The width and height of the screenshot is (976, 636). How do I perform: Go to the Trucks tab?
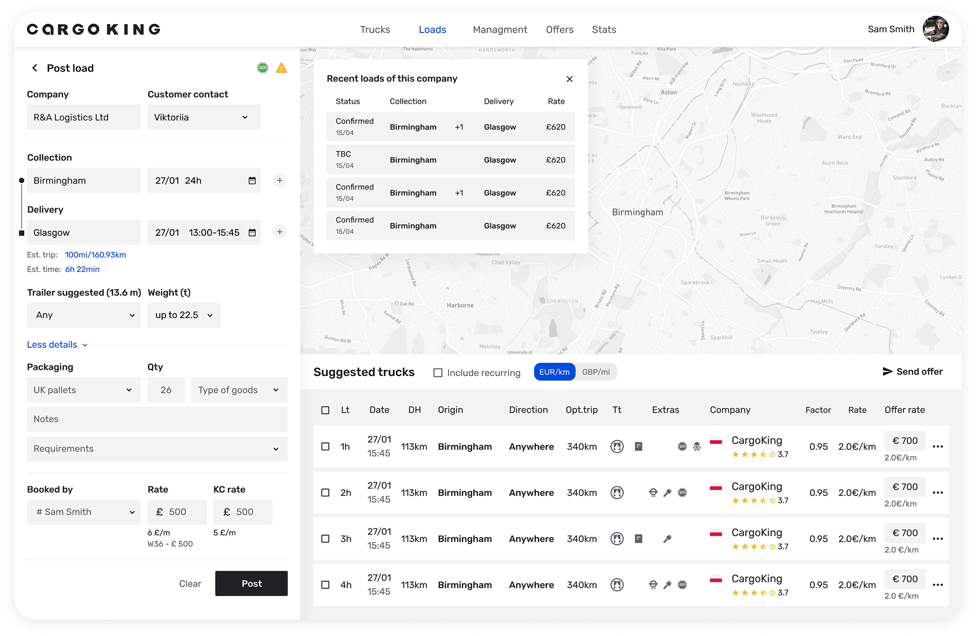point(375,30)
